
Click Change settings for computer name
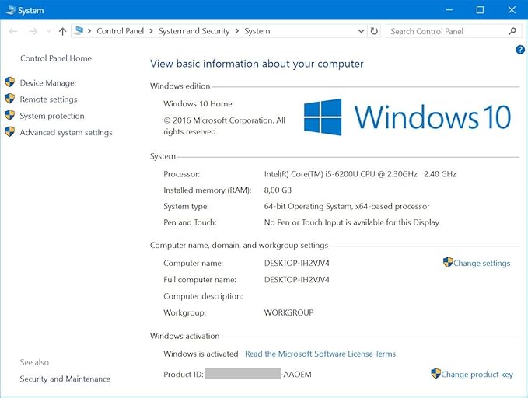click(481, 263)
